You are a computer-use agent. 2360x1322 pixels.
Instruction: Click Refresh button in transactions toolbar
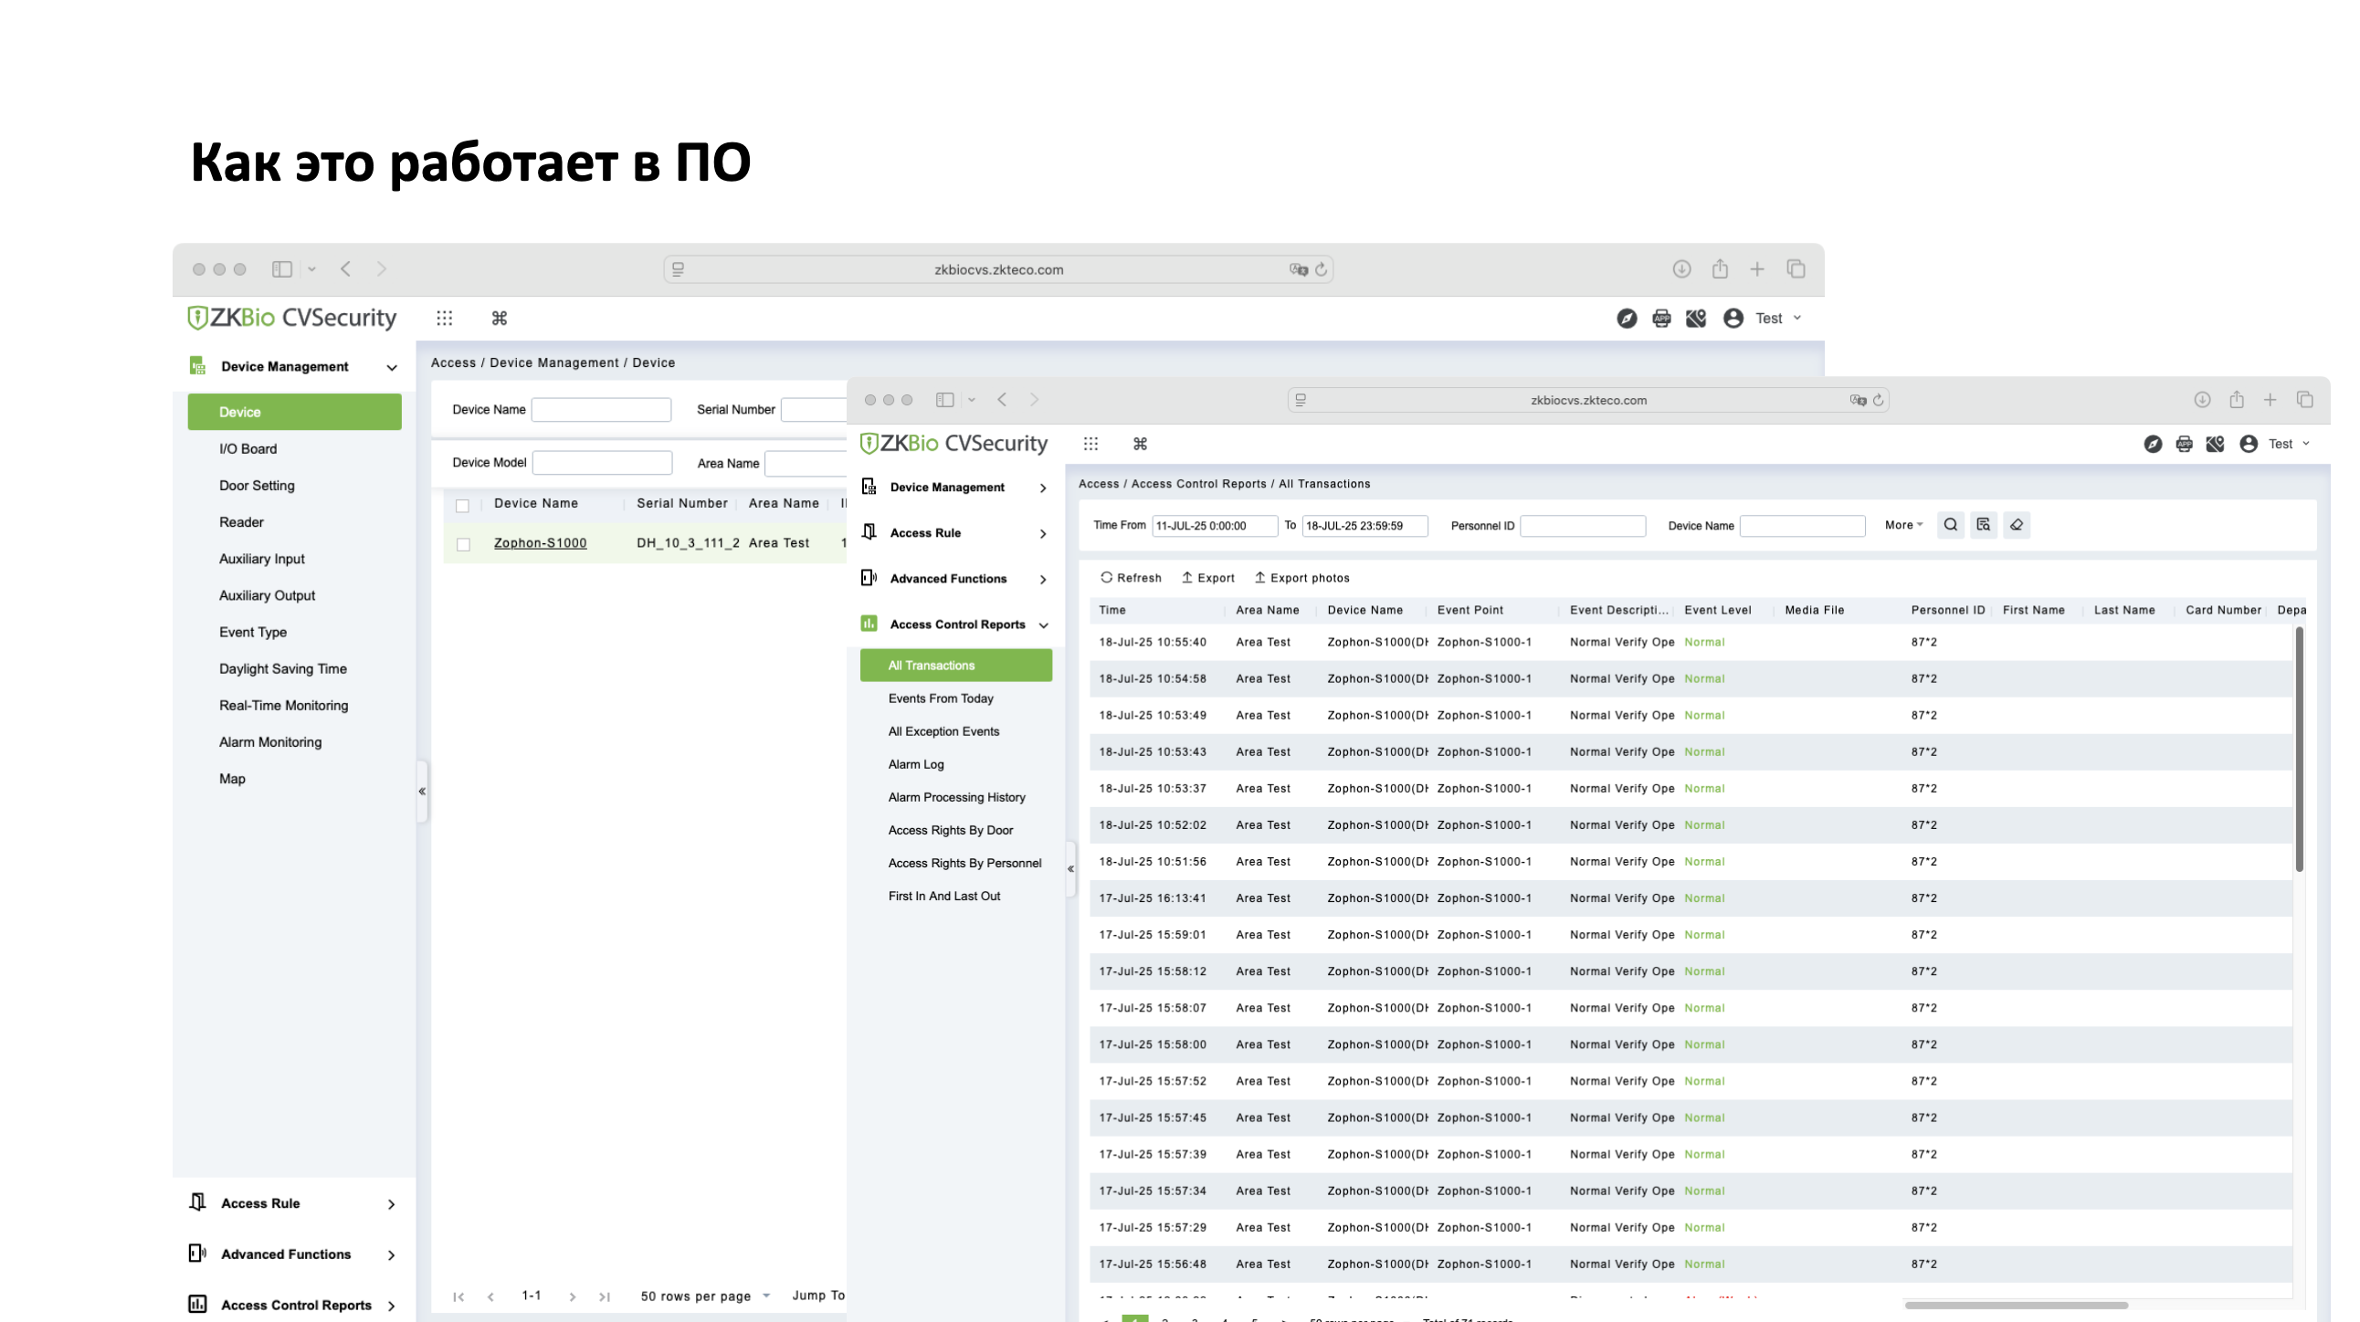point(1131,578)
